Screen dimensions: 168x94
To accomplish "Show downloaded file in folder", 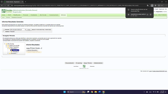I will pyautogui.click(x=148, y=15).
